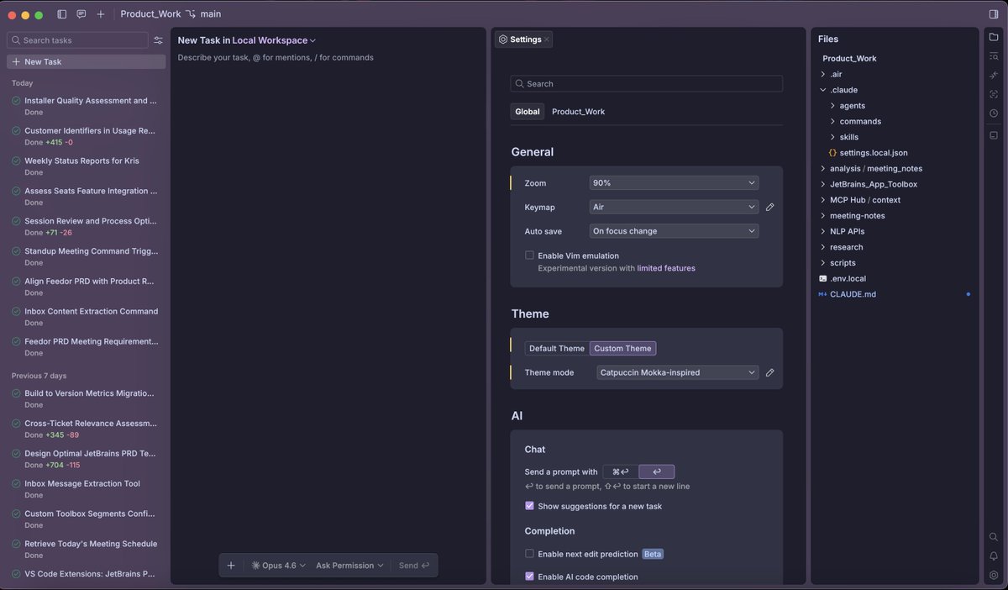Screen dimensions: 1008x590
Task: Open the Zoom 90% dropdown
Action: tap(675, 182)
